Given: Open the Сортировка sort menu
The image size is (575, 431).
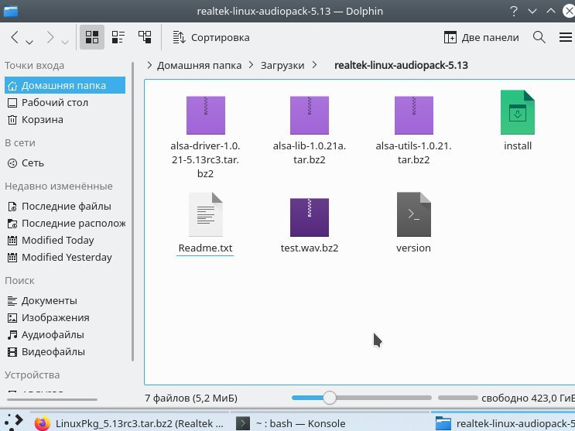Looking at the screenshot, I should pos(210,37).
